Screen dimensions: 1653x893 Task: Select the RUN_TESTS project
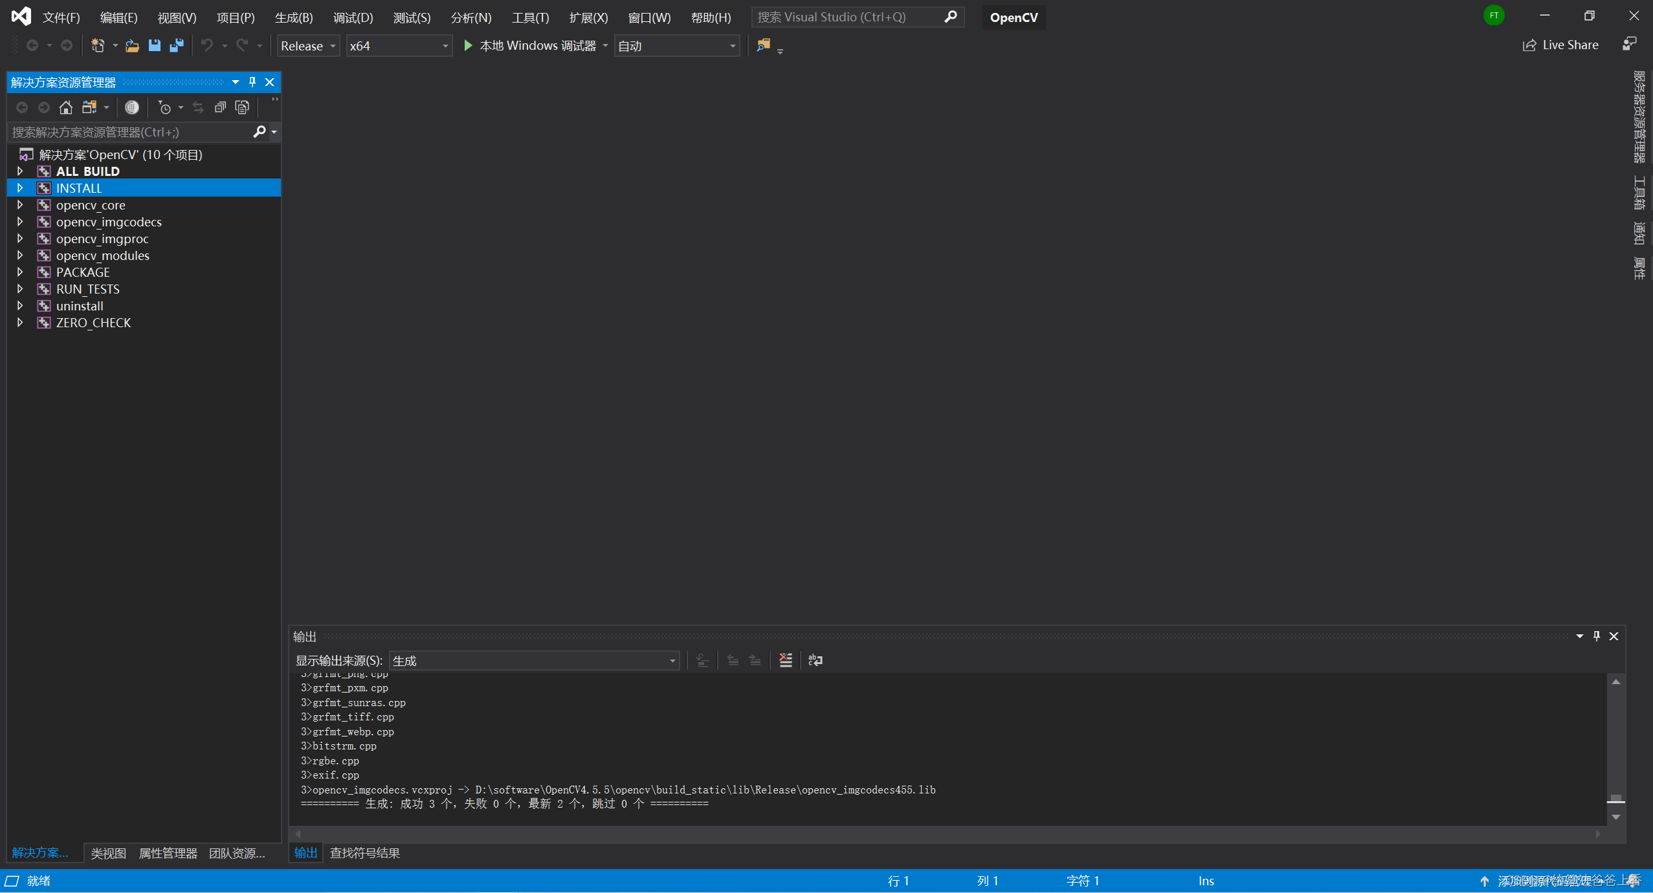coord(87,289)
